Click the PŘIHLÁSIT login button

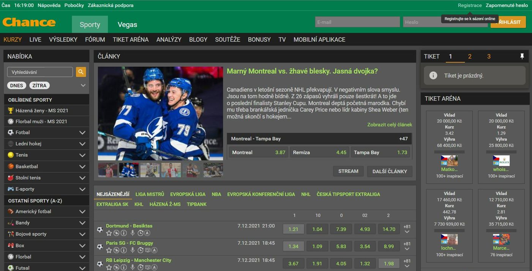508,22
